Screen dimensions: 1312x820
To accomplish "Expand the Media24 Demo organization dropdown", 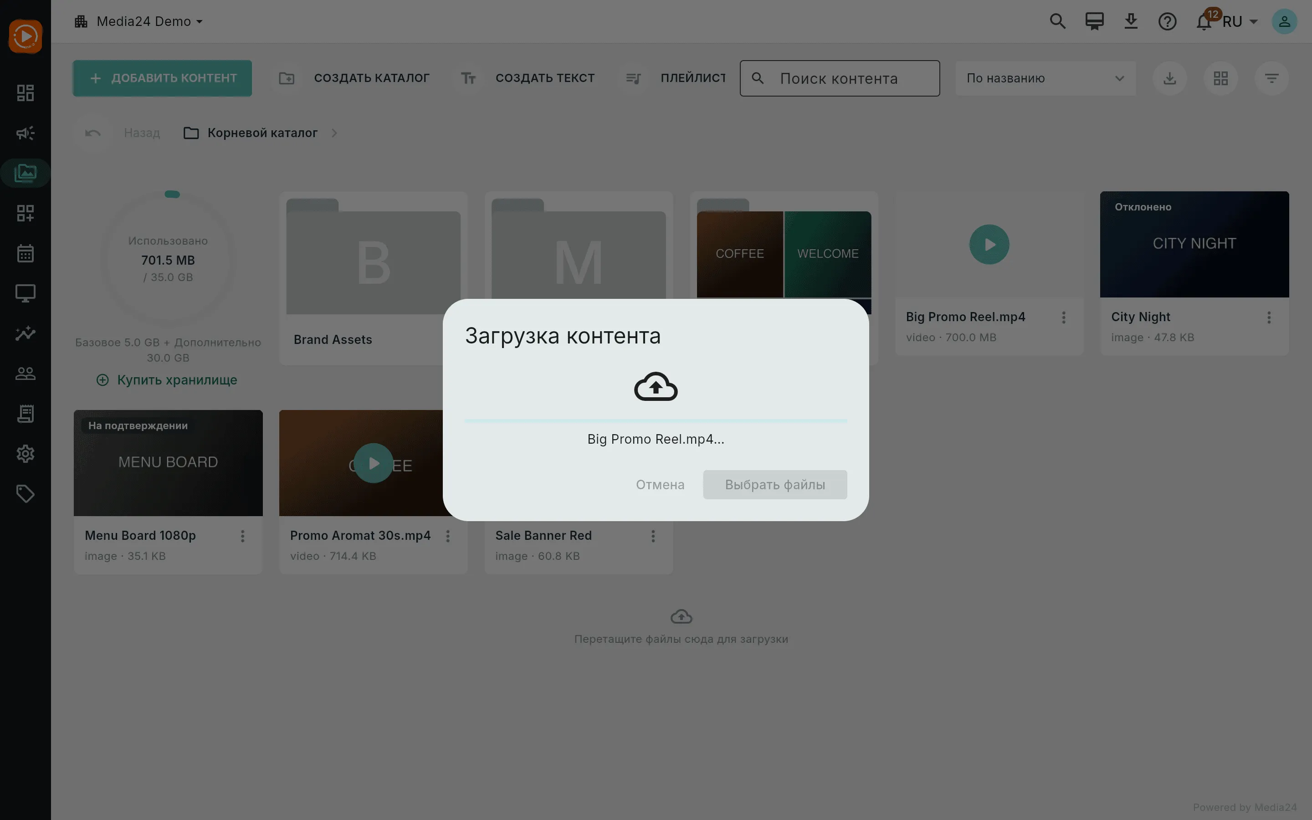I will click(139, 22).
